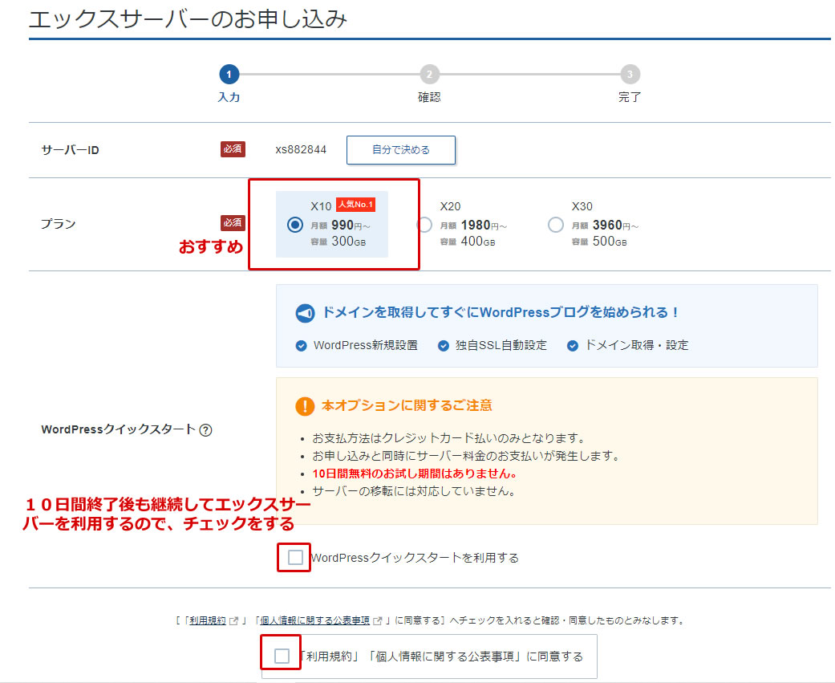This screenshot has height=683, width=835.
Task: Click the お支払方法はクレジットカード払い notice line
Action: click(448, 438)
